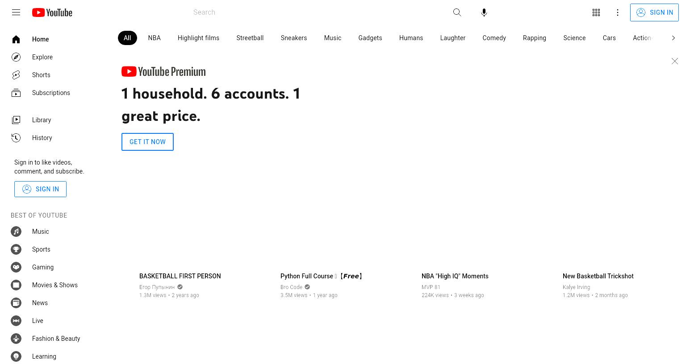Open the YouTube apps grid

[x=596, y=12]
